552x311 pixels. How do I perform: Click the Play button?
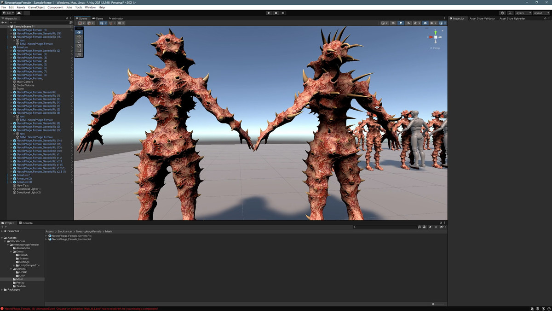[x=269, y=13]
